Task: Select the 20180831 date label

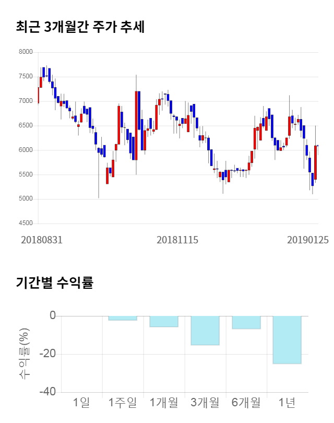Action: [42, 240]
